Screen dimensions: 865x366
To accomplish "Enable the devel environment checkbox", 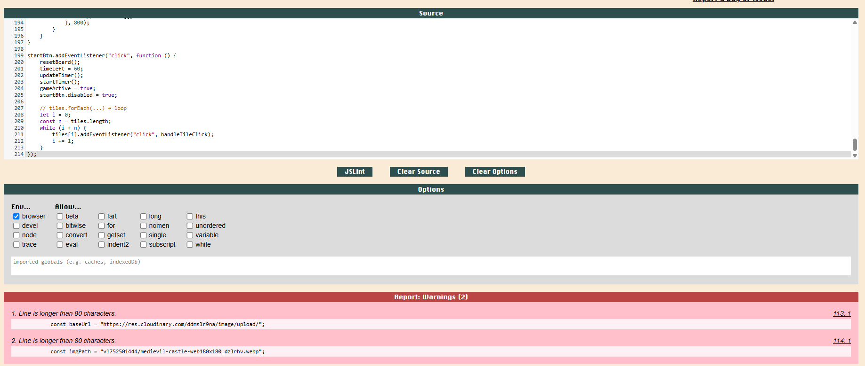I will [x=16, y=226].
